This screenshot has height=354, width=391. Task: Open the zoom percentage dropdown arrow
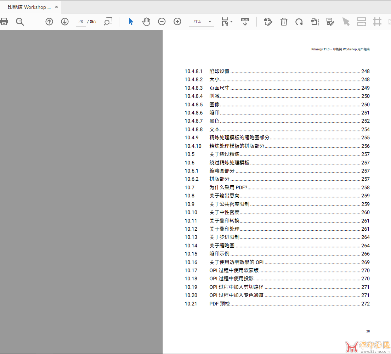click(210, 22)
